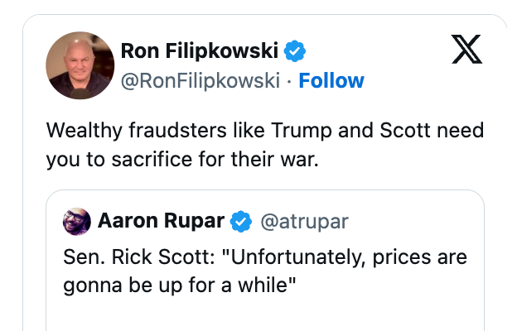The image size is (517, 331).
Task: Open Ron Filipkowski's profile picture
Action: click(x=80, y=65)
